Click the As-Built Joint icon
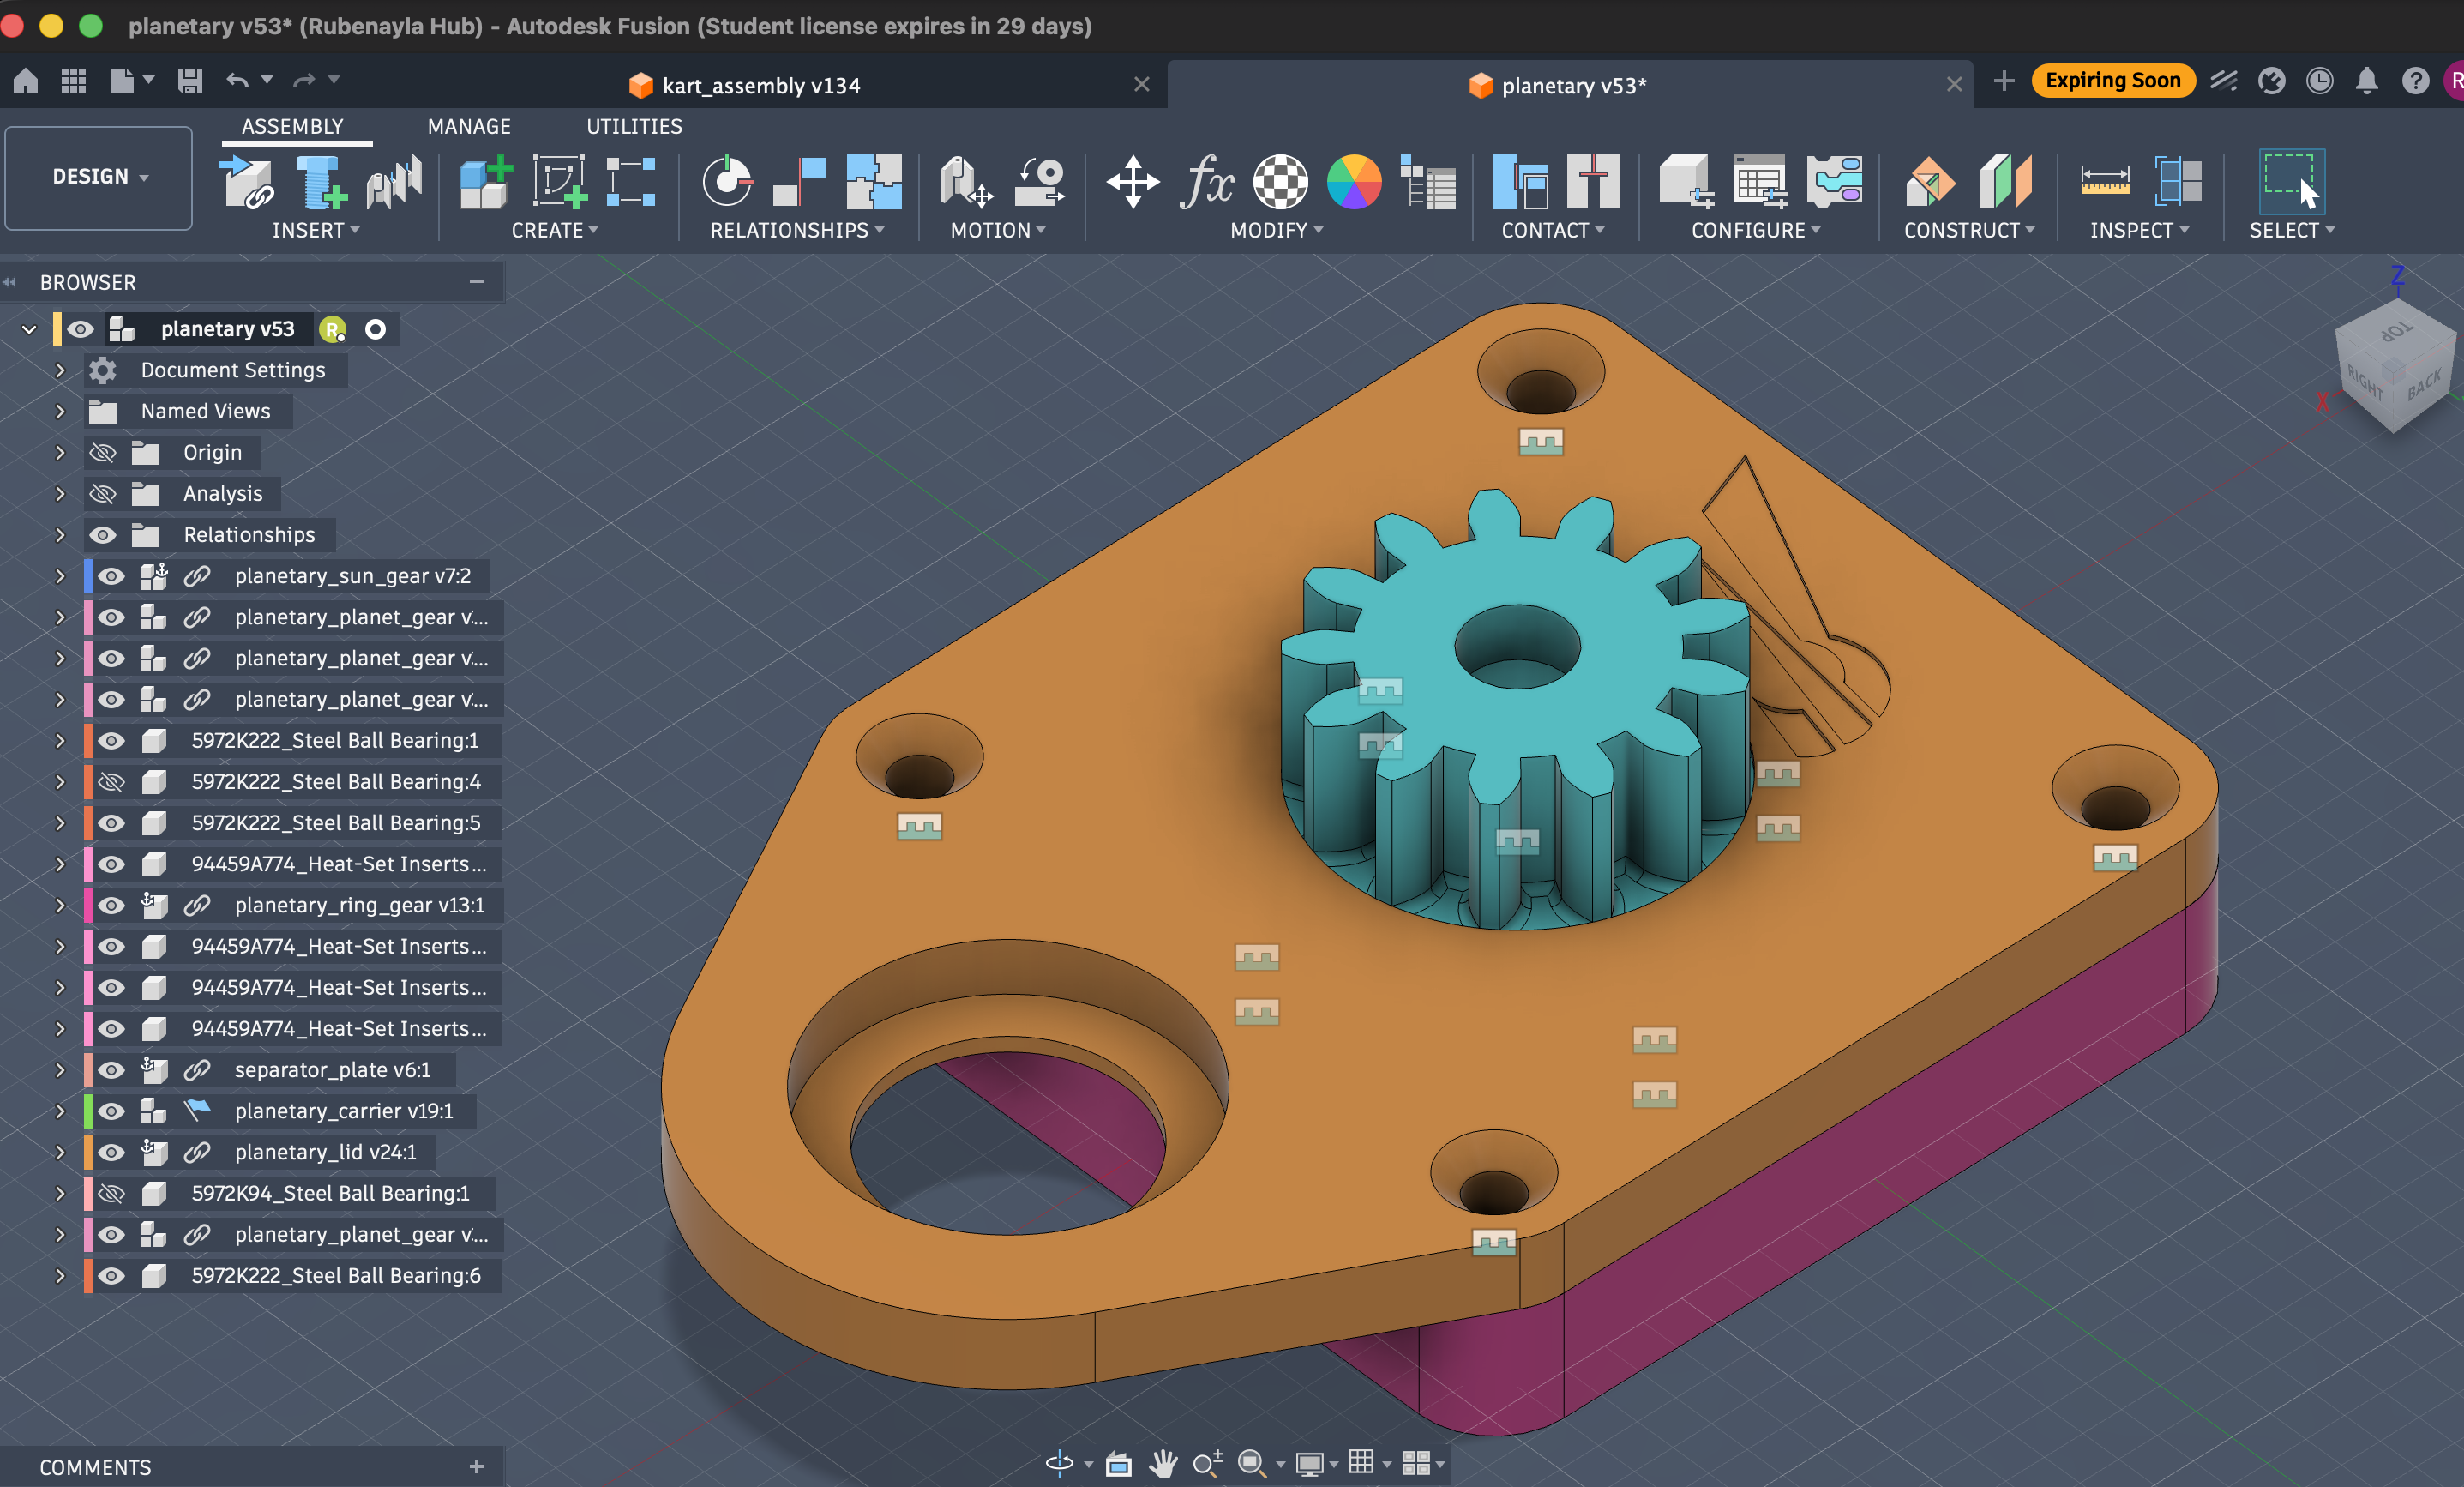The height and width of the screenshot is (1487, 2464). 800,182
